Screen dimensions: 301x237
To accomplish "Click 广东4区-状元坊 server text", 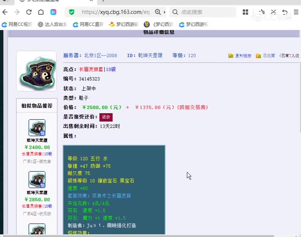I will 37,214.
